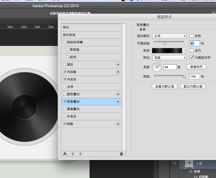Uncheck the 内发光 checkbox
216x178 pixels.
pos(64,79)
